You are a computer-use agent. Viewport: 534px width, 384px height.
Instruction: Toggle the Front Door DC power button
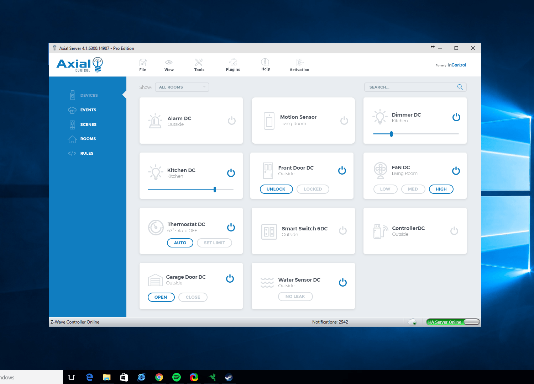tap(342, 171)
